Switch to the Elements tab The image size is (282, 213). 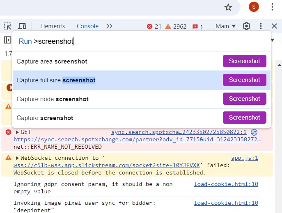[x=53, y=26]
